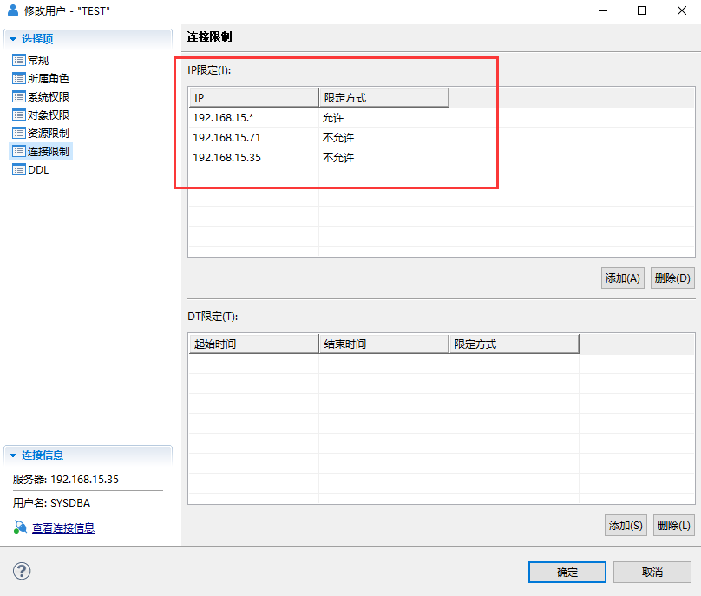Click 允许 cell for 192.168.15.*
The image size is (701, 596).
click(383, 118)
